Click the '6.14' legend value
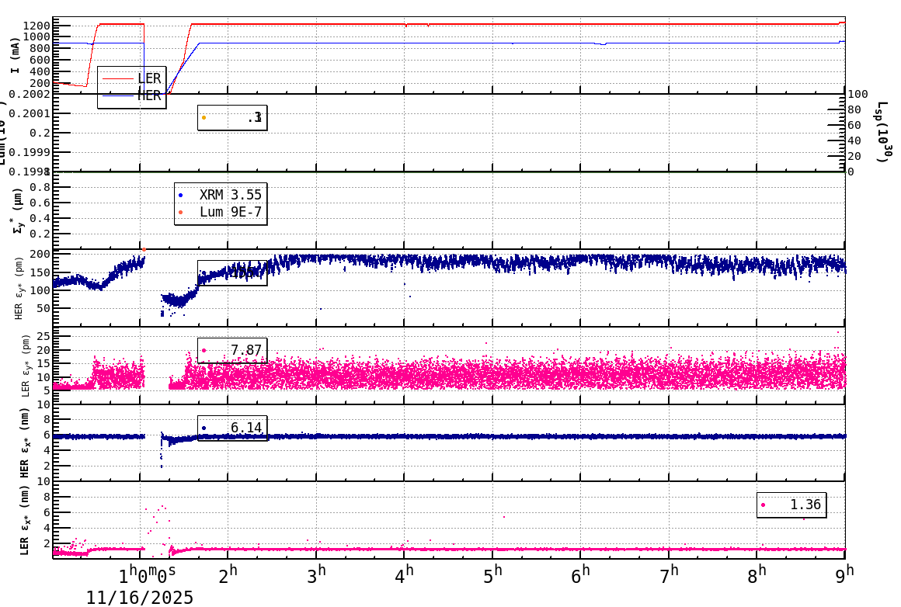The image size is (901, 607). (x=246, y=428)
